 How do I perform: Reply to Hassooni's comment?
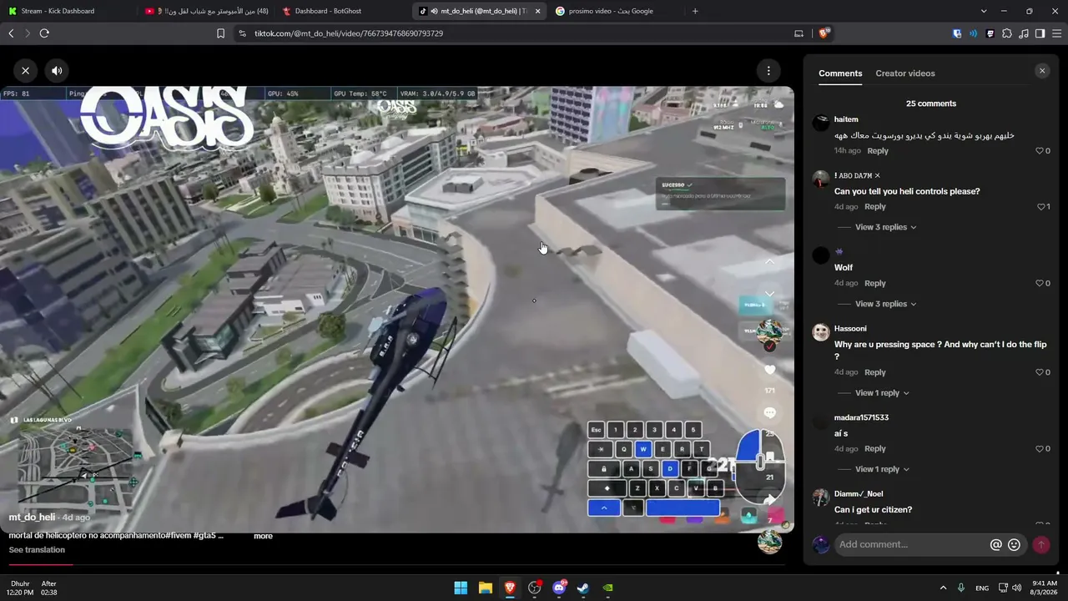pos(875,372)
